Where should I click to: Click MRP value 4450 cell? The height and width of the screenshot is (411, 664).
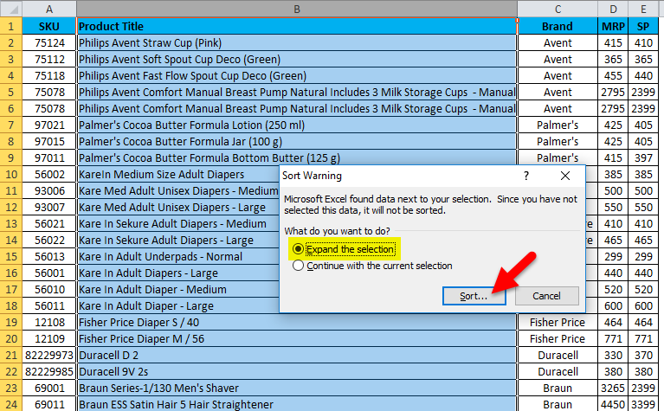tap(613, 404)
